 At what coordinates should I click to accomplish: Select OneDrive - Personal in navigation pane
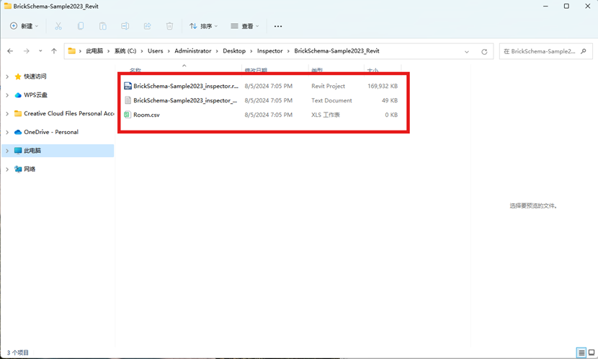[x=51, y=132]
